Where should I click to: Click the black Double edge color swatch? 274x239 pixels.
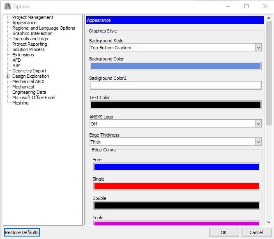pos(177,206)
